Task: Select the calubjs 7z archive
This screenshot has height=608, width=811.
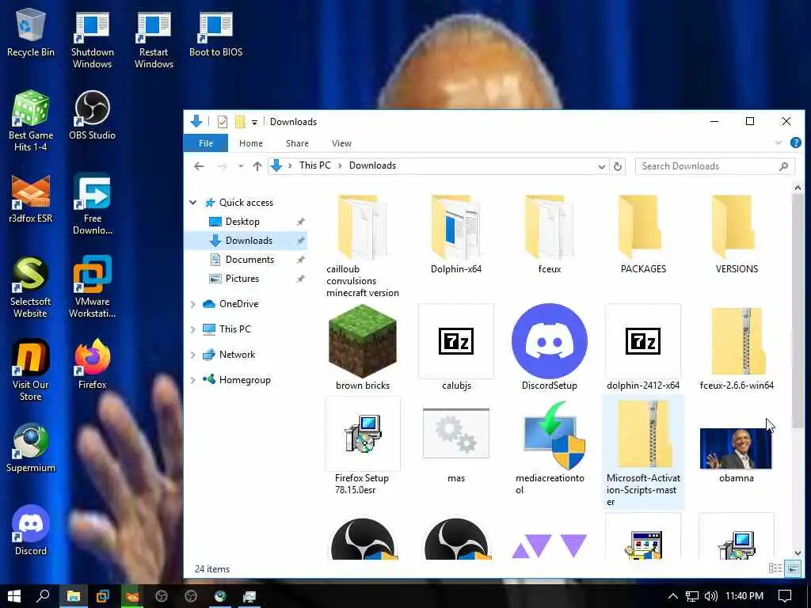Action: tap(456, 348)
